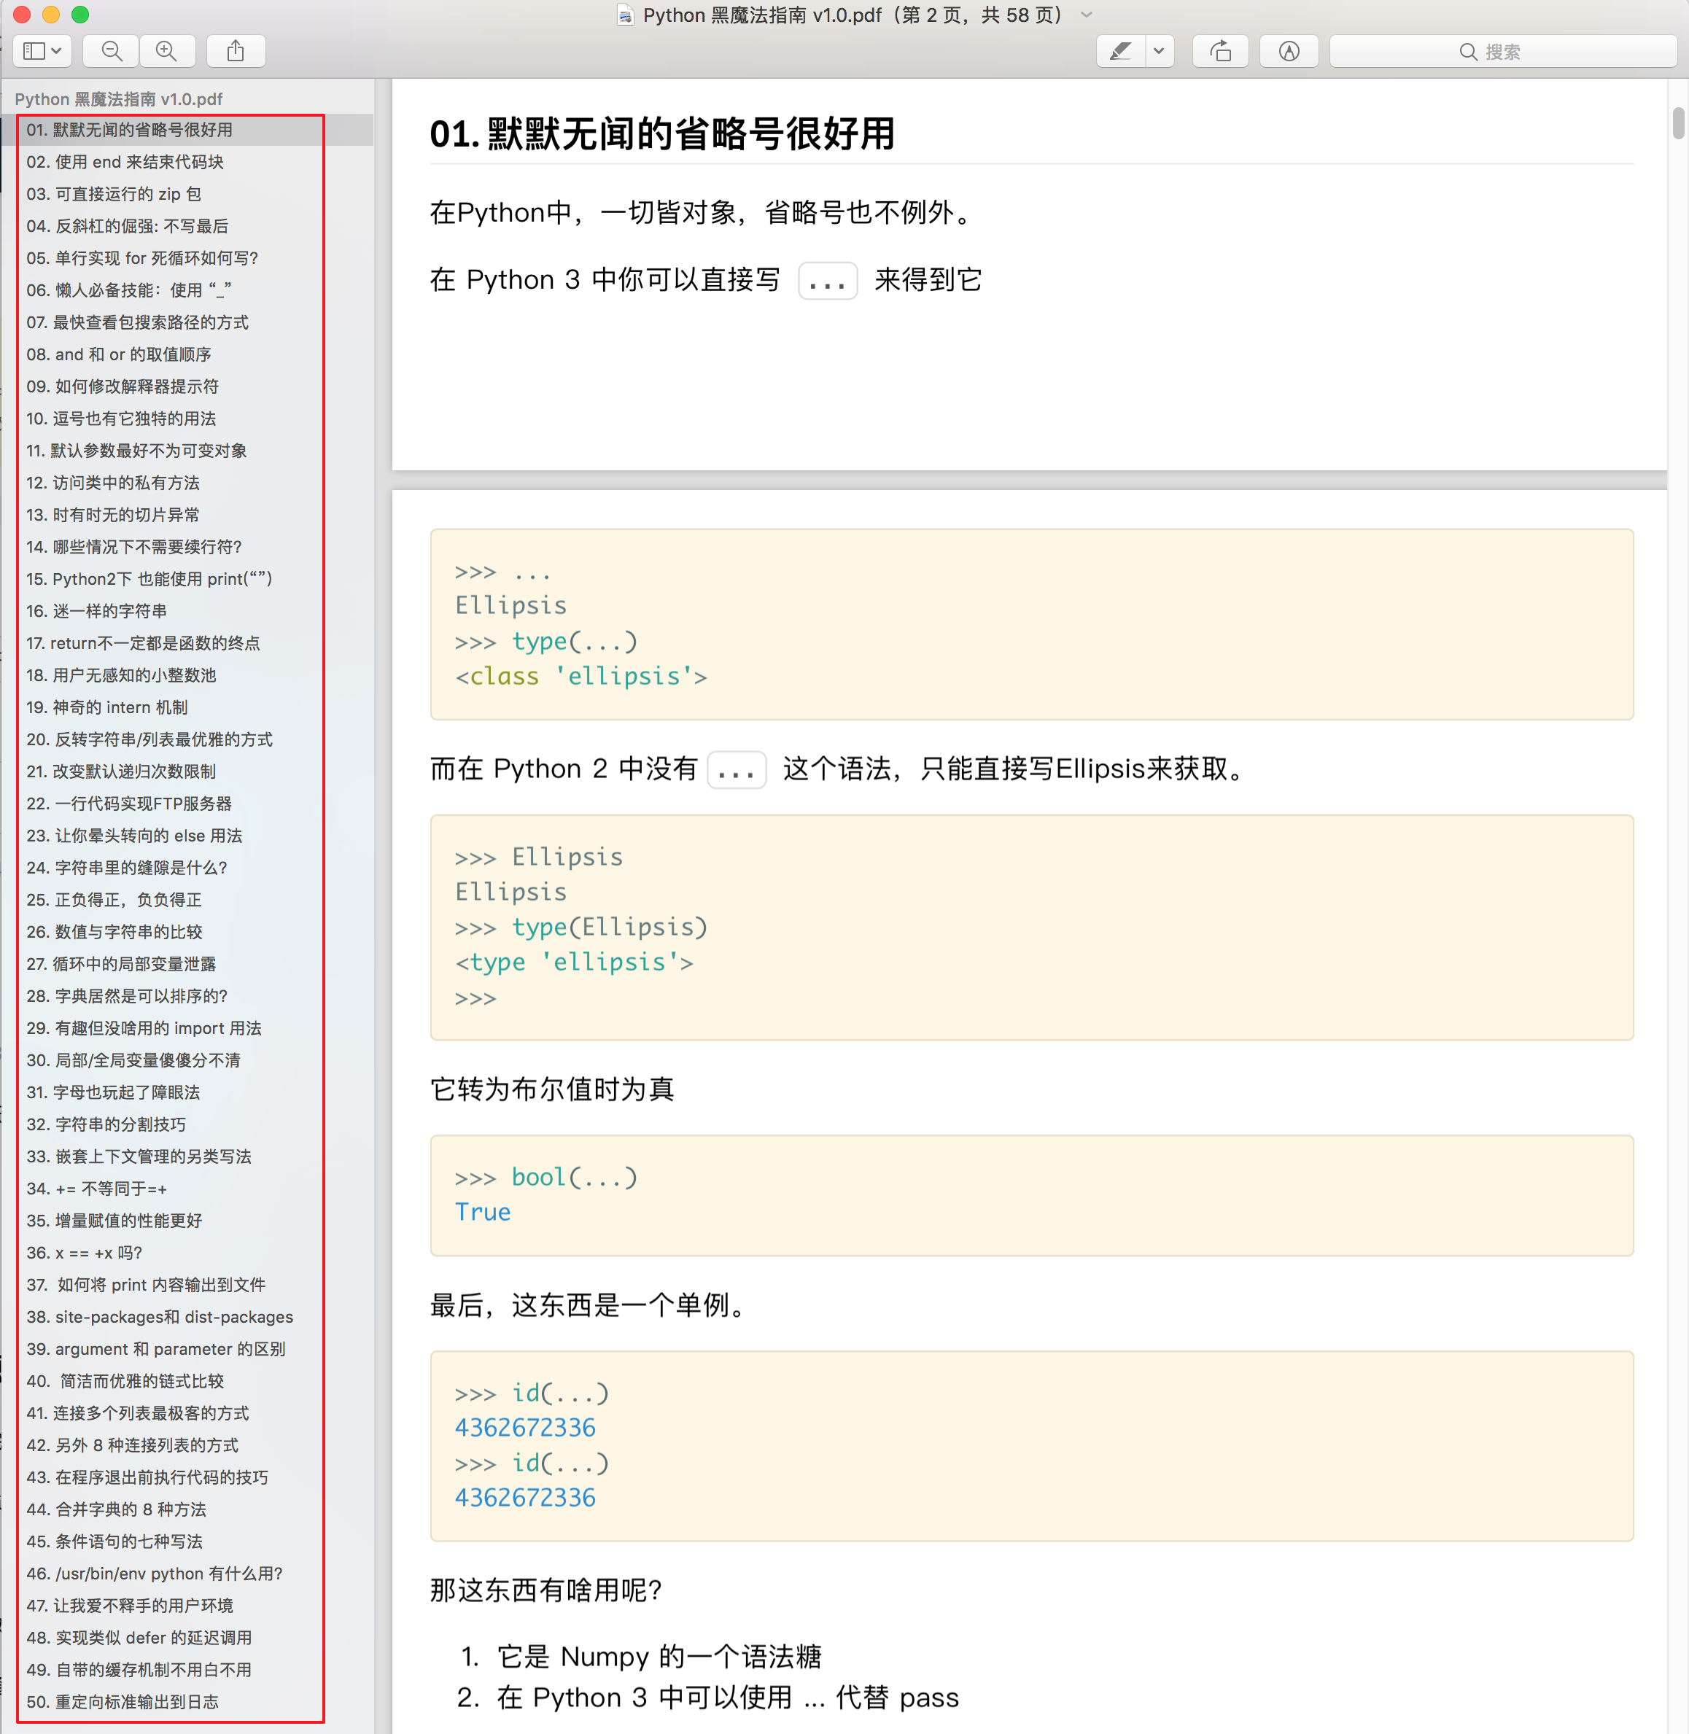Click the zoom in magnifier icon
1689x1734 pixels.
point(166,52)
